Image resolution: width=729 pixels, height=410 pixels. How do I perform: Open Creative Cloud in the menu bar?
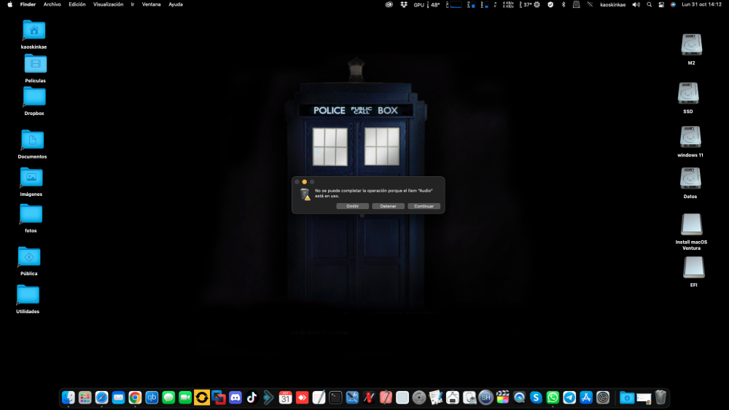[x=389, y=4]
